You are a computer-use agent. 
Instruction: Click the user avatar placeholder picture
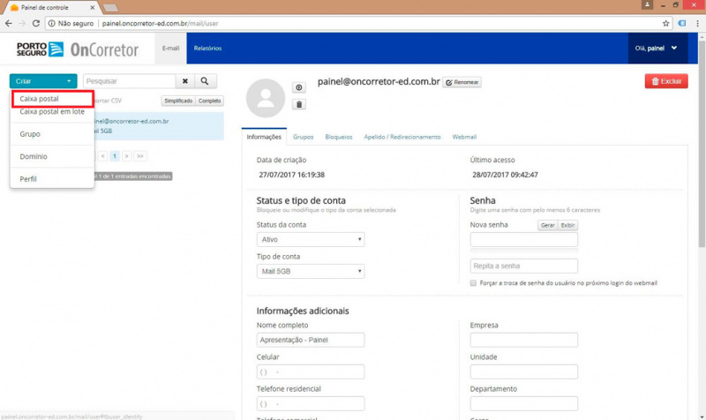click(266, 98)
